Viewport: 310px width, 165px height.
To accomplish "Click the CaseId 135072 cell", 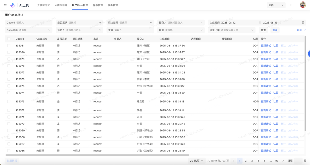I will click(x=20, y=110).
